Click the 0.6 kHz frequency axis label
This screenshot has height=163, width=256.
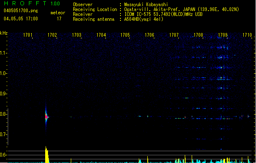coord(3,155)
